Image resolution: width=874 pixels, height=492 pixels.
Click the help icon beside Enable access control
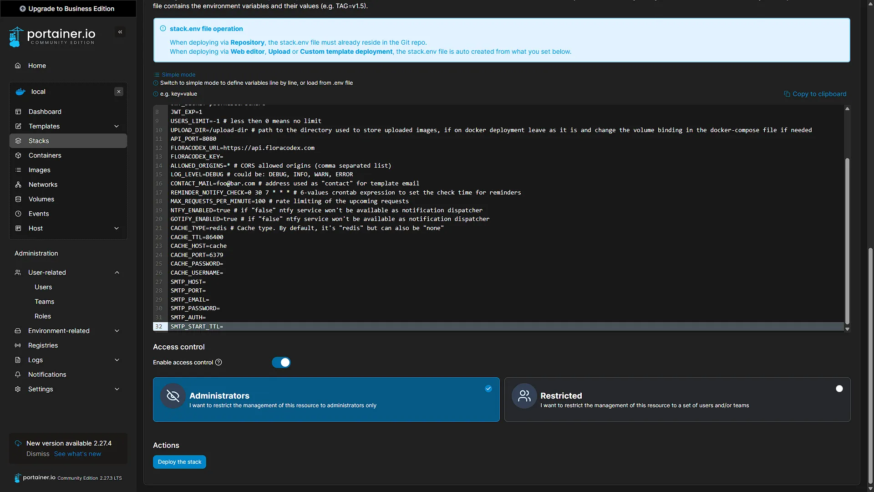click(x=218, y=362)
